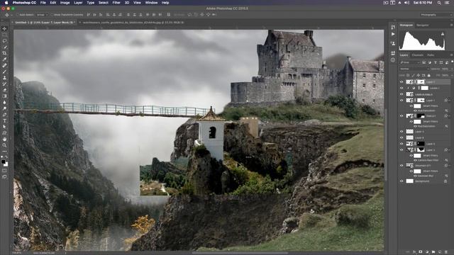The height and width of the screenshot is (255, 454).
Task: Click the lock icon on Background layer
Action: tap(445, 181)
